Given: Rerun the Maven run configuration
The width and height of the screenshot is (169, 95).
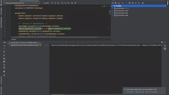Looking at the screenshot, I should (4, 46).
